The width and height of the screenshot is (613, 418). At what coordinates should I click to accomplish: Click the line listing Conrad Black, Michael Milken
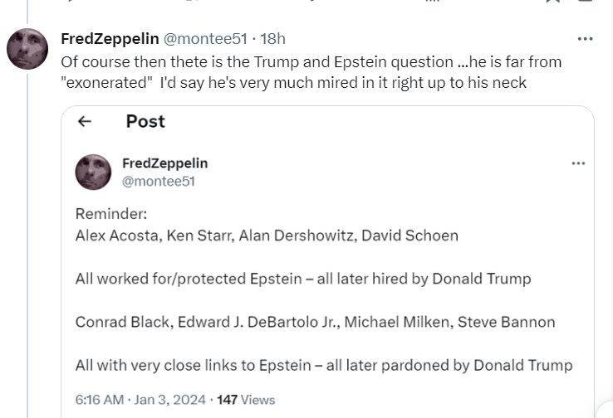[x=315, y=322]
